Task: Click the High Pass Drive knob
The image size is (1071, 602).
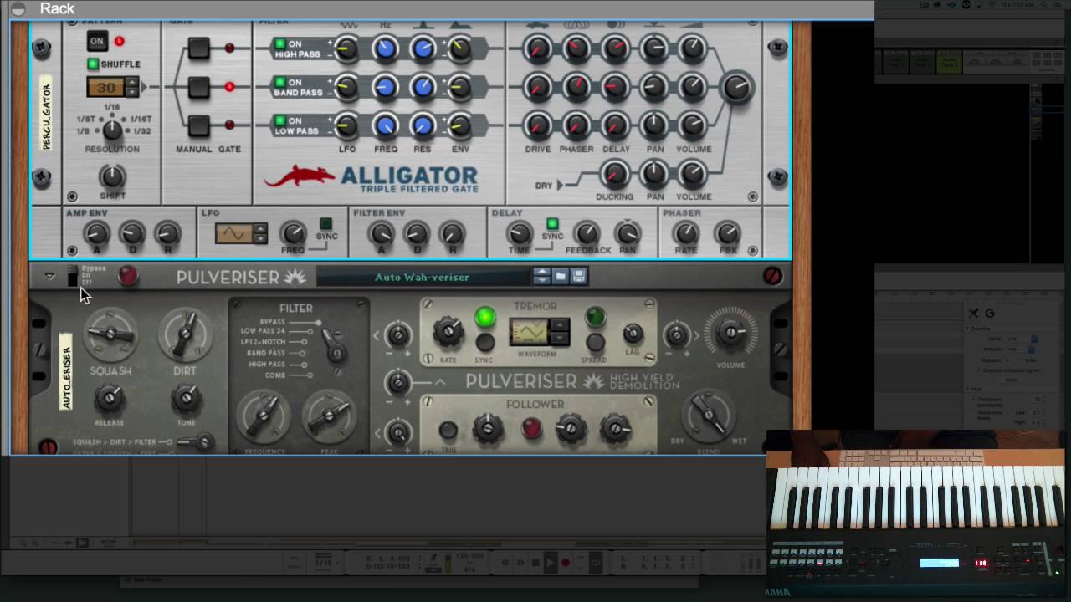Action: click(538, 49)
